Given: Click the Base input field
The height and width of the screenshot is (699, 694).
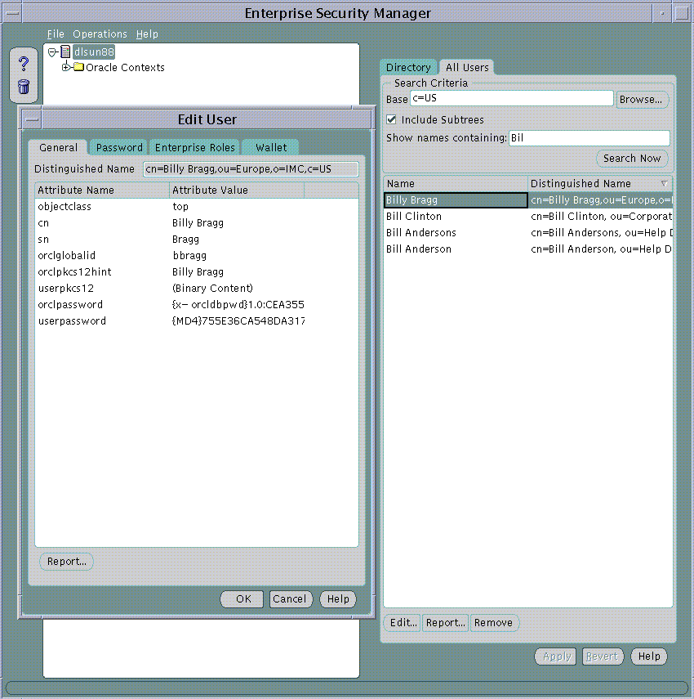Looking at the screenshot, I should [x=511, y=99].
